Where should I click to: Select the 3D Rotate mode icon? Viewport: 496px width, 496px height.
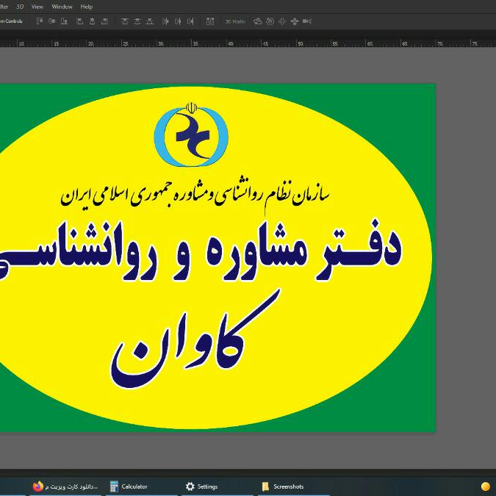257,21
